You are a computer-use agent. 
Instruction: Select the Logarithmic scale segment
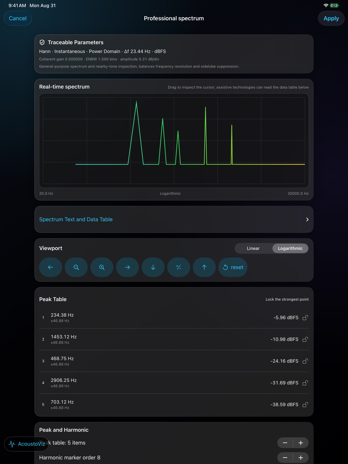pyautogui.click(x=290, y=248)
